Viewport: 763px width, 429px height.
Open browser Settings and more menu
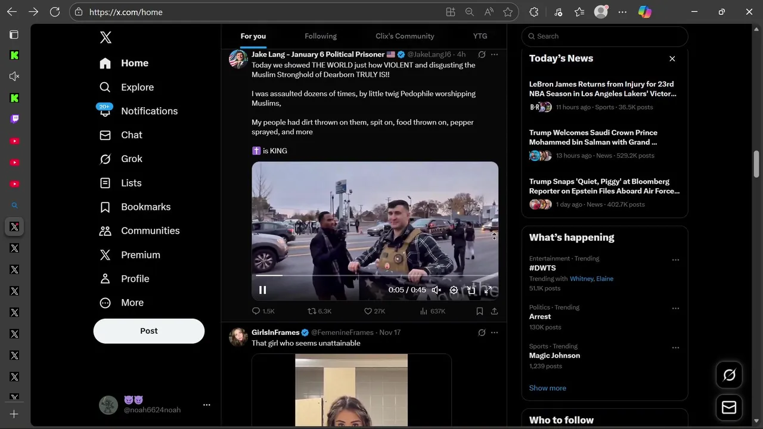623,12
